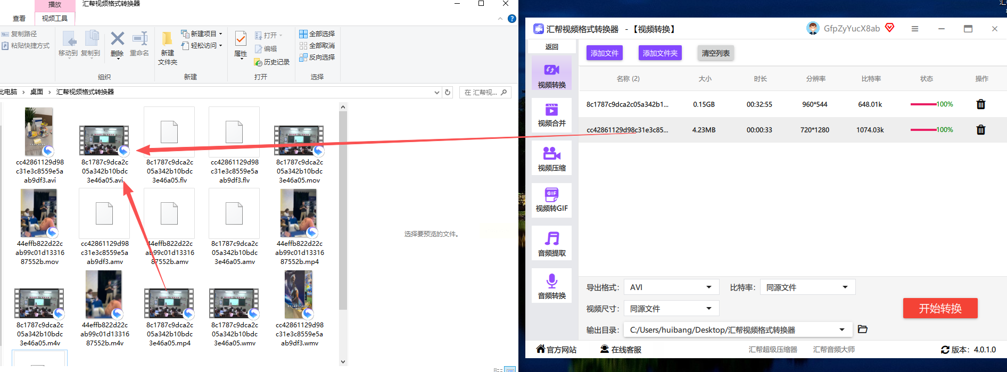Image resolution: width=1007 pixels, height=372 pixels.
Task: Click 移动到 in Explorer ribbon
Action: pos(68,44)
